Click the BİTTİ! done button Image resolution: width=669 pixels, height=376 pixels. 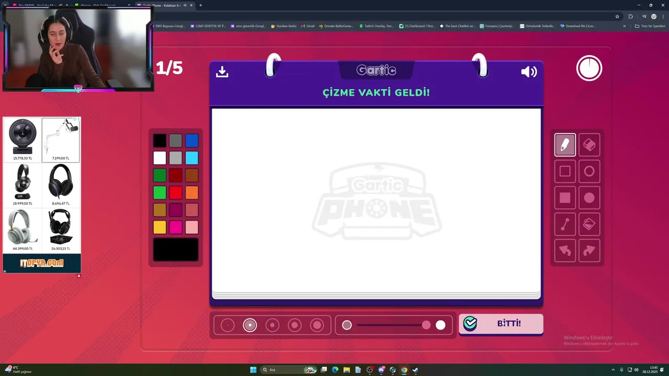[x=501, y=324]
